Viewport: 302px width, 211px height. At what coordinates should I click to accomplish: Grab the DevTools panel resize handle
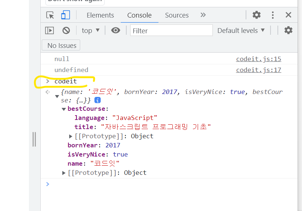coord(34,139)
